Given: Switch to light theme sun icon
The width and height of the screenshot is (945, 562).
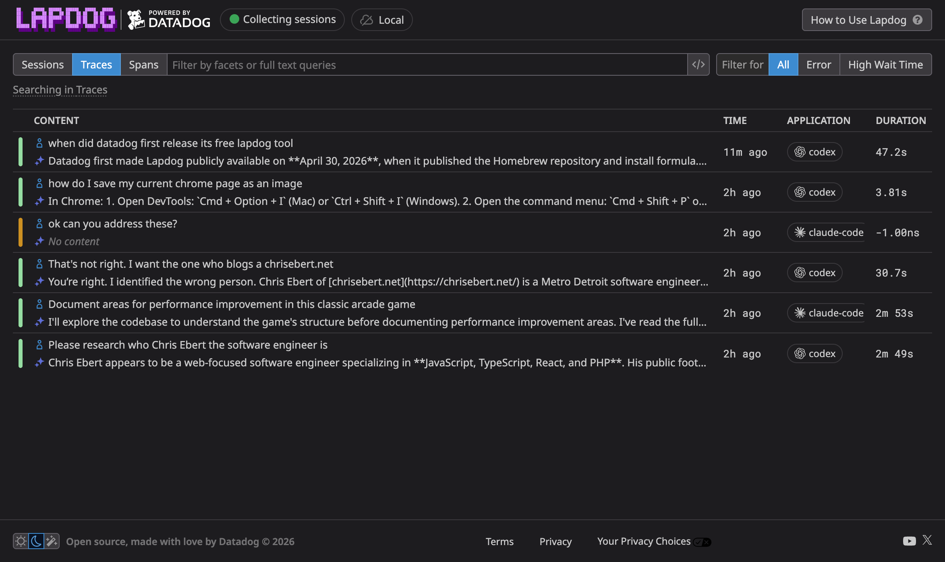Looking at the screenshot, I should pos(21,541).
